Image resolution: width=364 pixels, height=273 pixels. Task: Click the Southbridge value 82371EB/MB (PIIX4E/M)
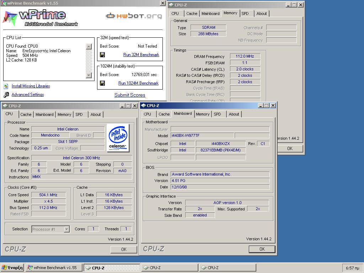point(220,150)
